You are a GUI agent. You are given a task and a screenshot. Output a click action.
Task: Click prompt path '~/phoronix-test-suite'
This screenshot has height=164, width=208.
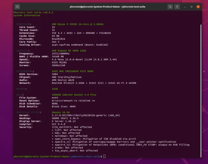pos(85,156)
